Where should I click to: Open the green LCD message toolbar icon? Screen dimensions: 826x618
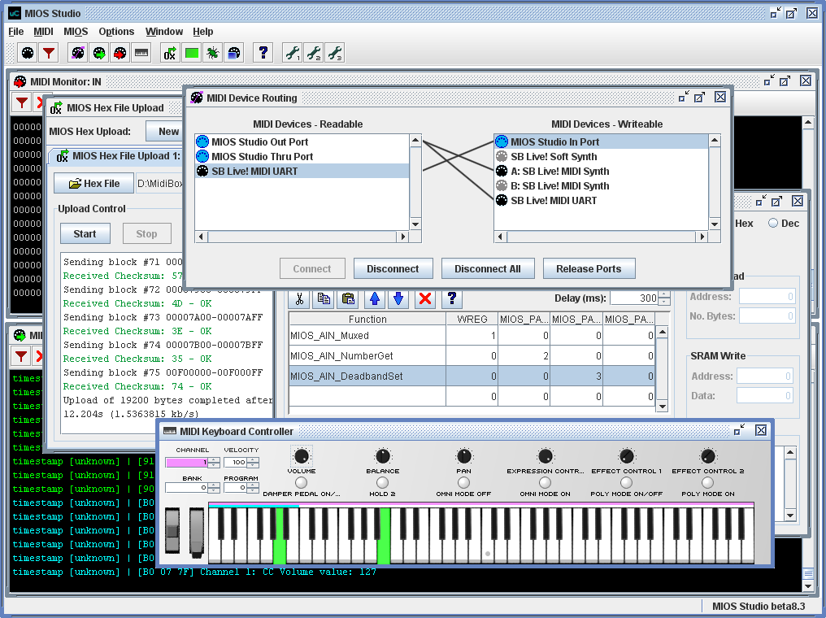click(192, 53)
